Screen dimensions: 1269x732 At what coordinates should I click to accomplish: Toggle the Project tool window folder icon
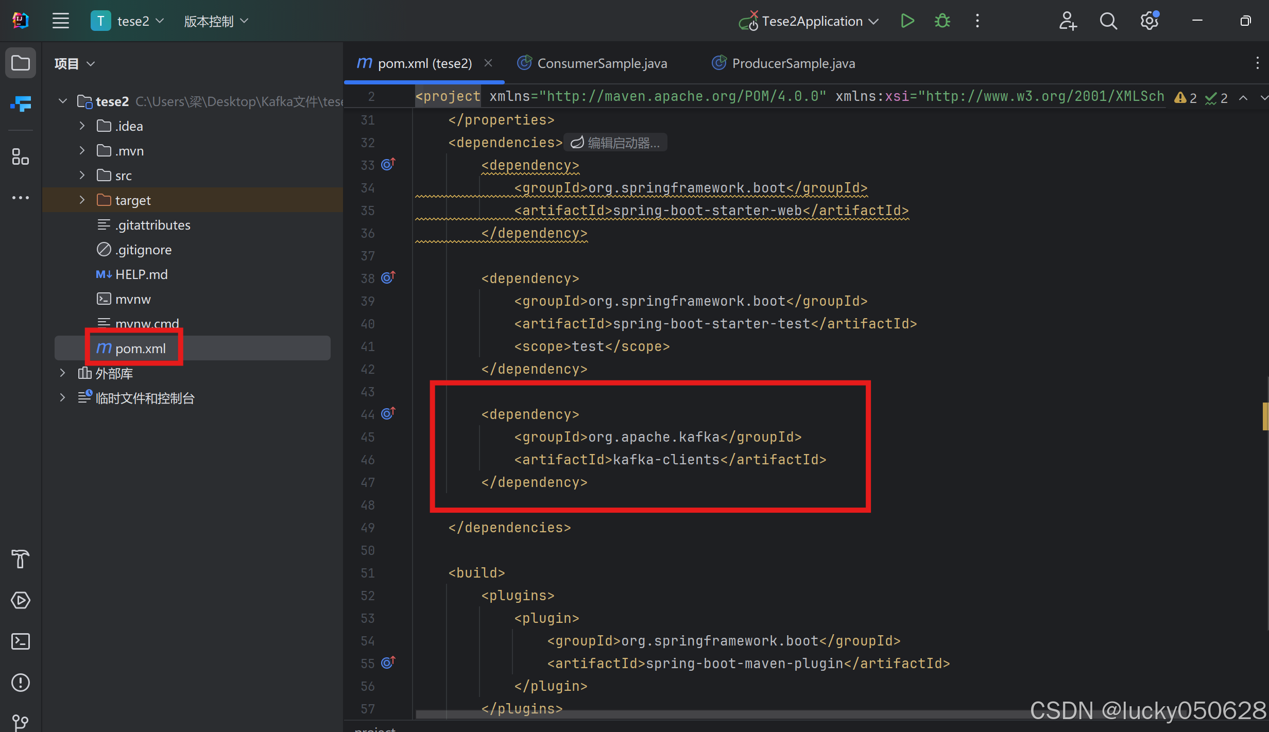(21, 63)
